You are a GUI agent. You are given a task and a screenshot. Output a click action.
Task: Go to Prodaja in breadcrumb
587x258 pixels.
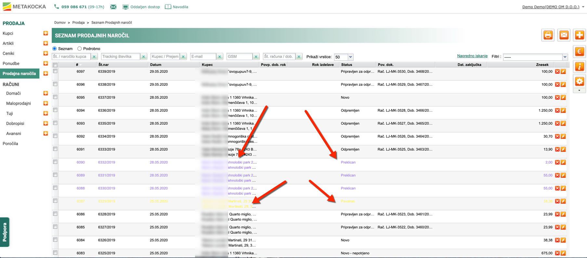coord(78,22)
